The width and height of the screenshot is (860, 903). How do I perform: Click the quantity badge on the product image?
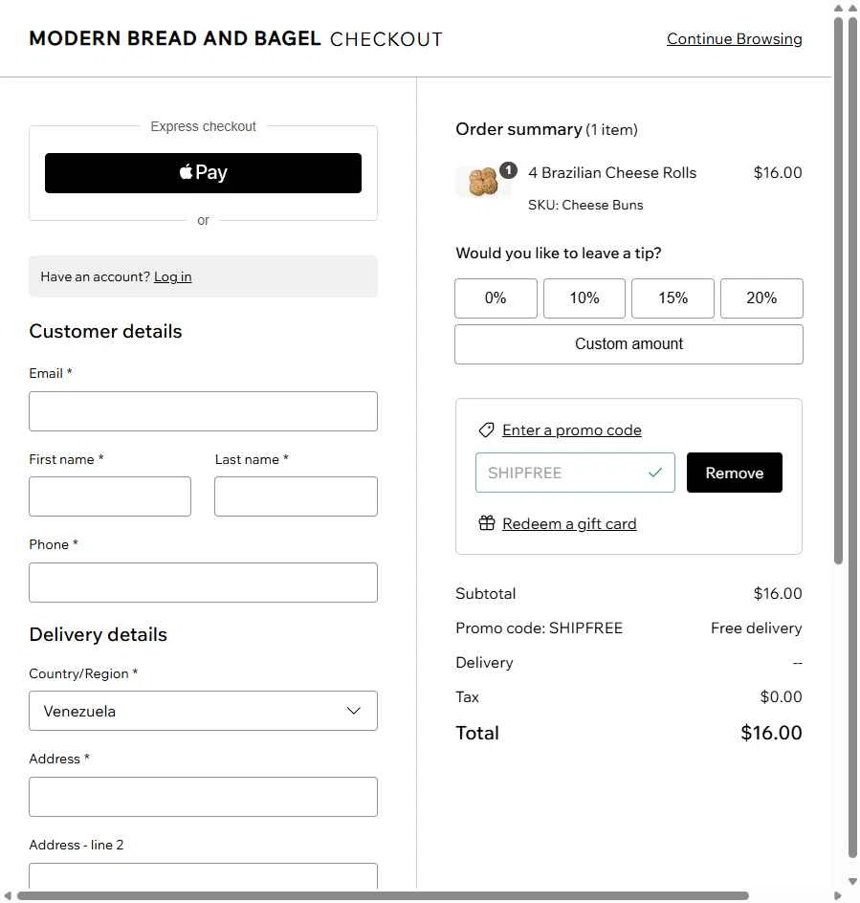tap(508, 169)
